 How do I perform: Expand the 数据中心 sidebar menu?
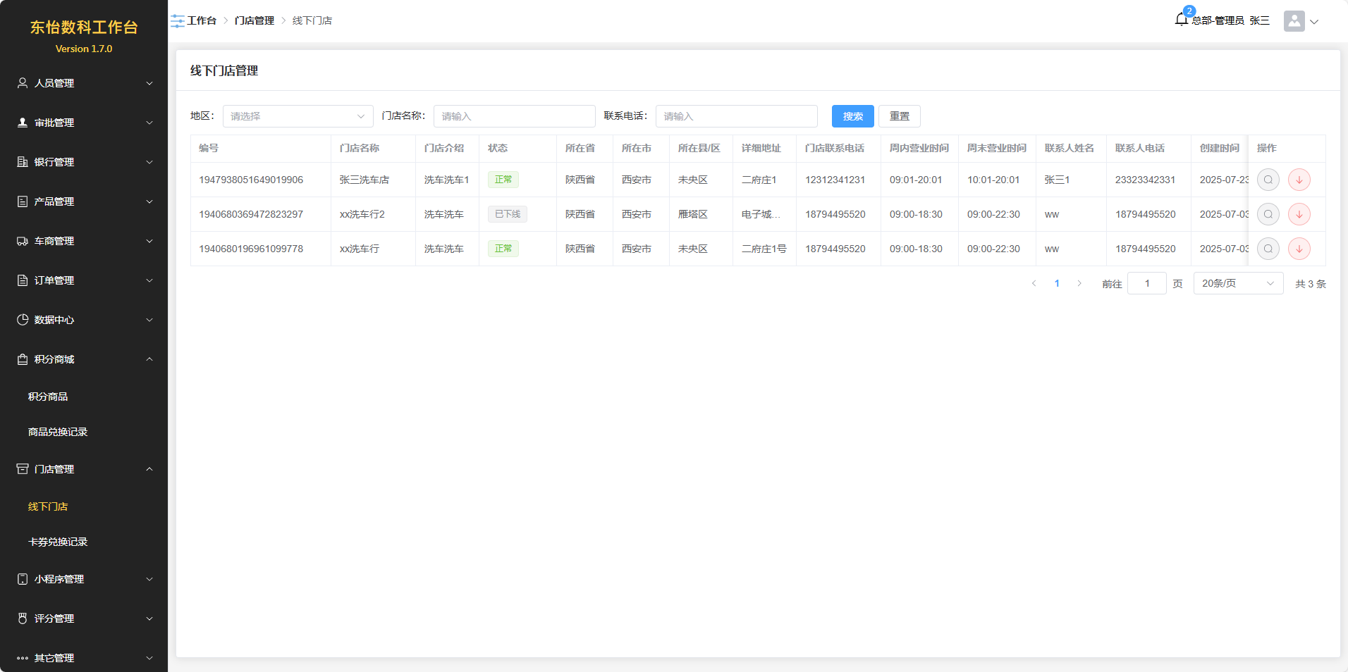(x=84, y=320)
